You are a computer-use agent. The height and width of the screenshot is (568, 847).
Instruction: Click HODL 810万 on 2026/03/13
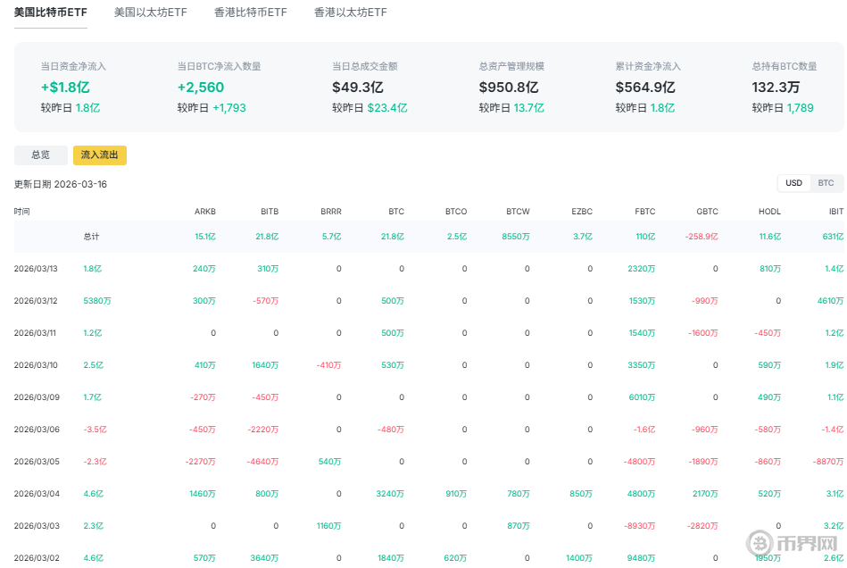pos(769,269)
